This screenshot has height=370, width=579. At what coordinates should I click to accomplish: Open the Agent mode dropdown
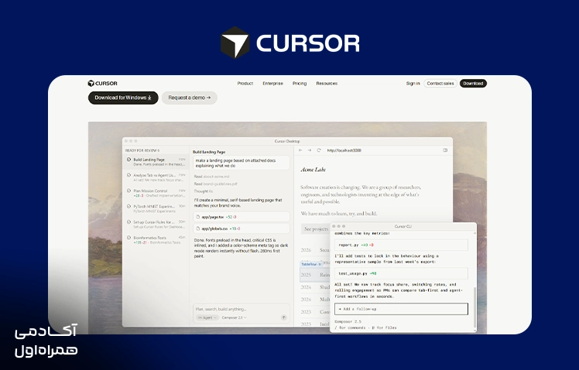click(207, 317)
